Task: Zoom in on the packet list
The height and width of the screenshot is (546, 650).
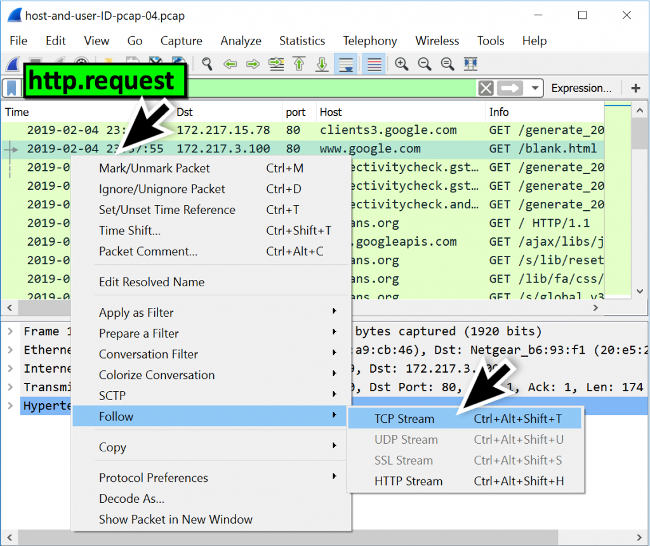Action: (401, 63)
